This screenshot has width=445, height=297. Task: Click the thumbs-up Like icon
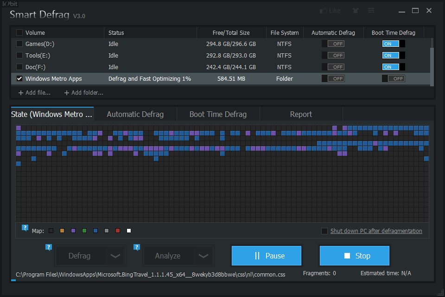coord(324,11)
